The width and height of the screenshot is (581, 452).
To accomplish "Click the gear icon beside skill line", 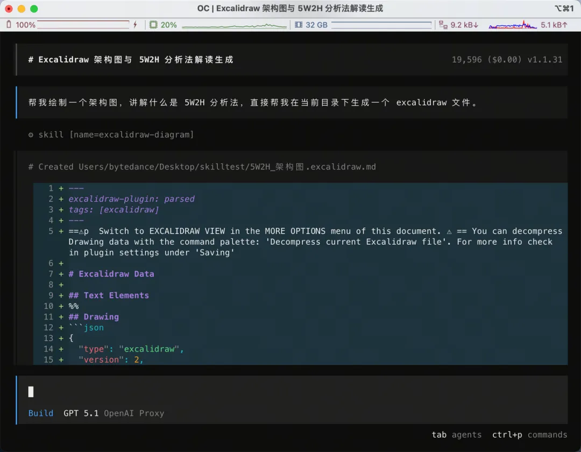I will pos(31,135).
